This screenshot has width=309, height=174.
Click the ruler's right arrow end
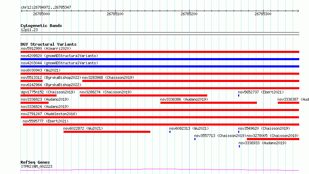pyautogui.click(x=298, y=11)
